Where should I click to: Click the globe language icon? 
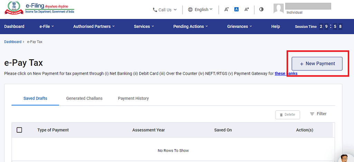tap(190, 9)
